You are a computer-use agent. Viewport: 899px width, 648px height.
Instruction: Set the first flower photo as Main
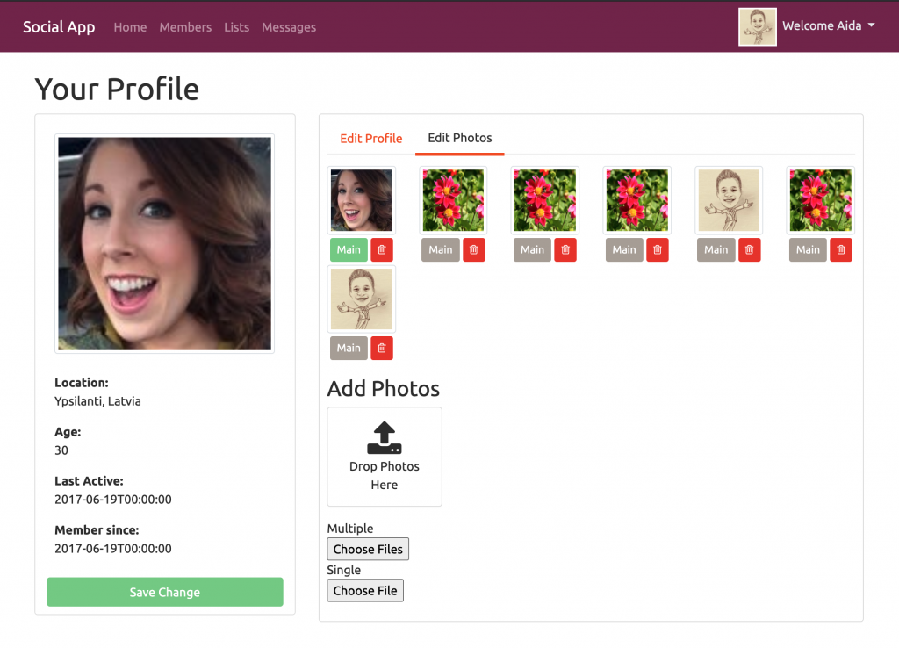tap(441, 250)
